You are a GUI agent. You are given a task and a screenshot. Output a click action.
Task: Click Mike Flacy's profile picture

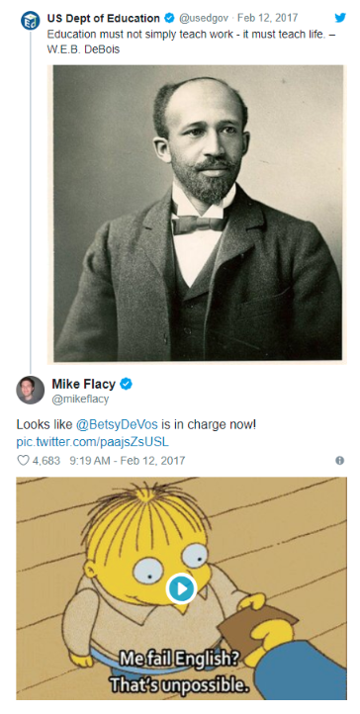tap(31, 390)
